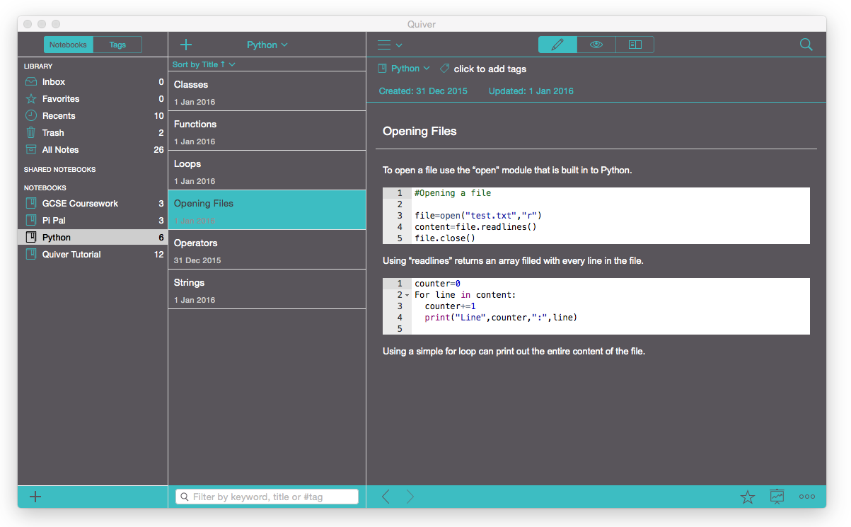Select the Quiver Tutorial notebook
The width and height of the screenshot is (851, 527).
click(x=93, y=255)
